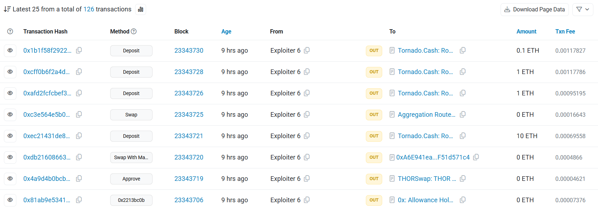
Task: Toggle the Txn Fee column header
Action: (x=565, y=31)
